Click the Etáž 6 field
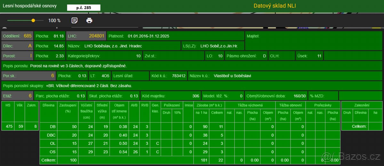Image resolution: width=384 pixels, height=166 pixels. pos(17,96)
